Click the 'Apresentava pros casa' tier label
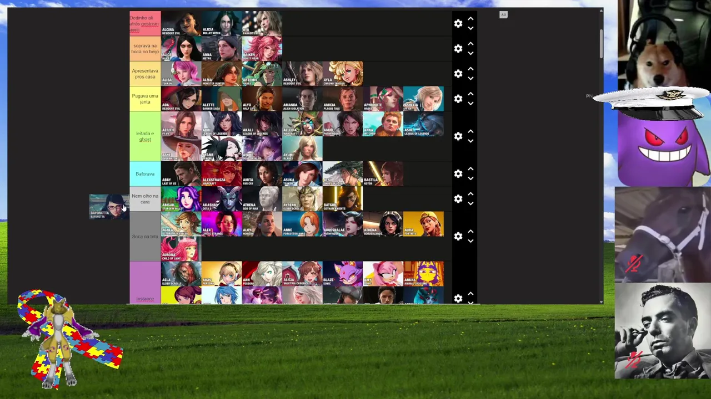711x399 pixels. [145, 74]
